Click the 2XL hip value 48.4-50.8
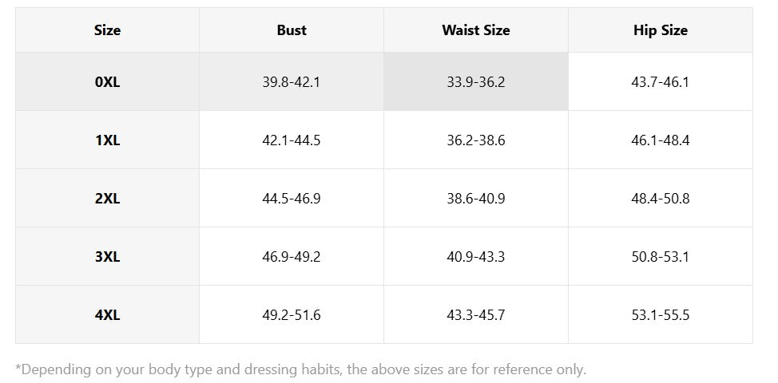This screenshot has height=383, width=778. [x=660, y=198]
